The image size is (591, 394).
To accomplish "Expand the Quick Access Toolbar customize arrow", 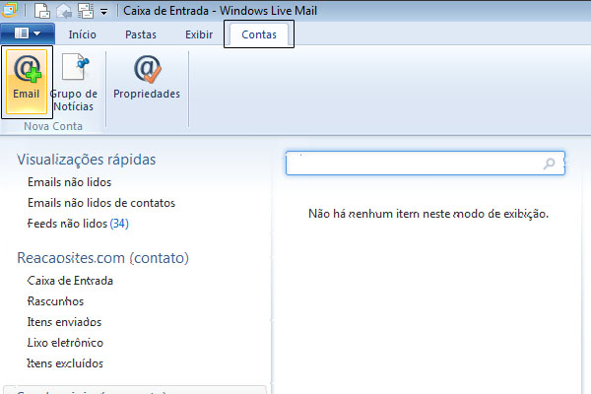I will pos(103,14).
